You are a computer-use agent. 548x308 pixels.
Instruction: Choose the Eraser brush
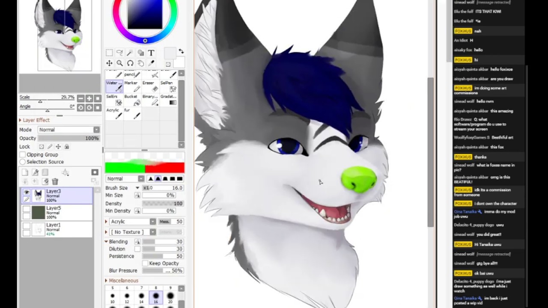pos(150,86)
